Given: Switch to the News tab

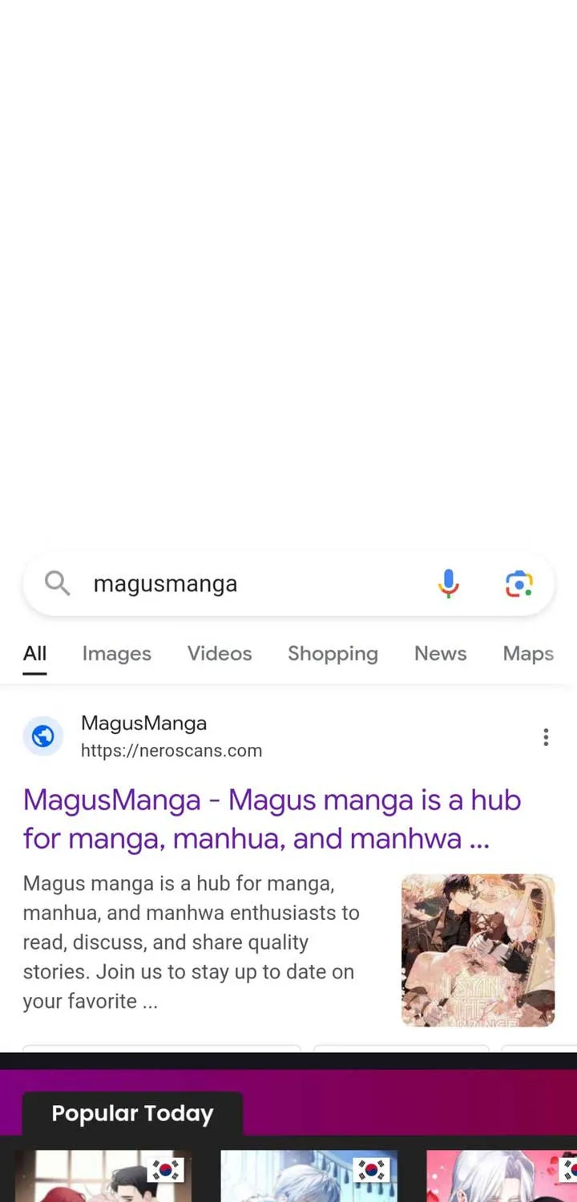Looking at the screenshot, I should pyautogui.click(x=440, y=654).
